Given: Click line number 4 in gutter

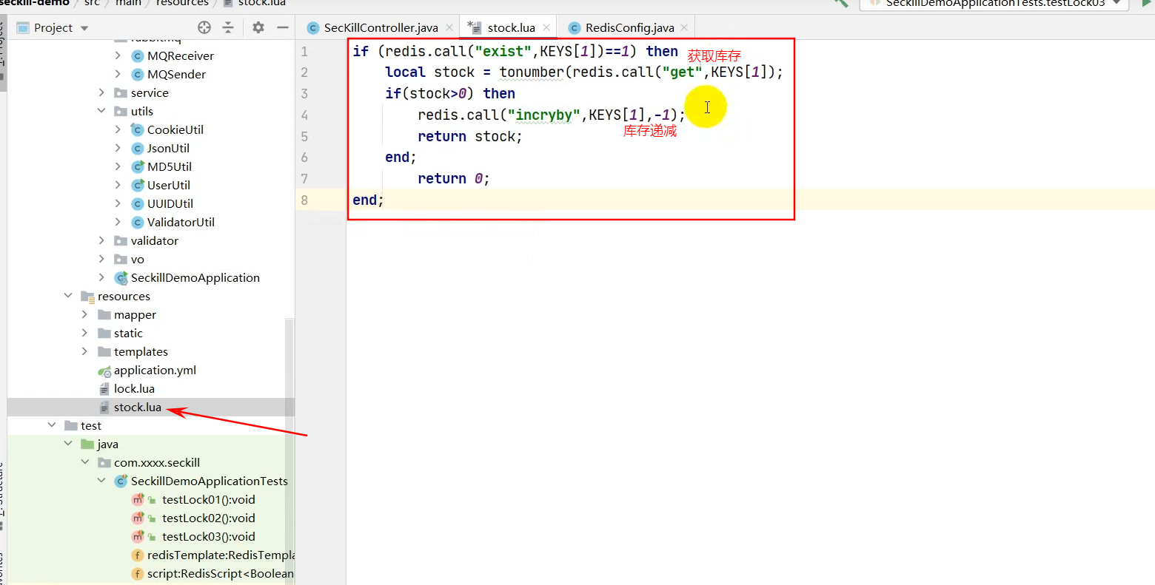Looking at the screenshot, I should (x=304, y=115).
